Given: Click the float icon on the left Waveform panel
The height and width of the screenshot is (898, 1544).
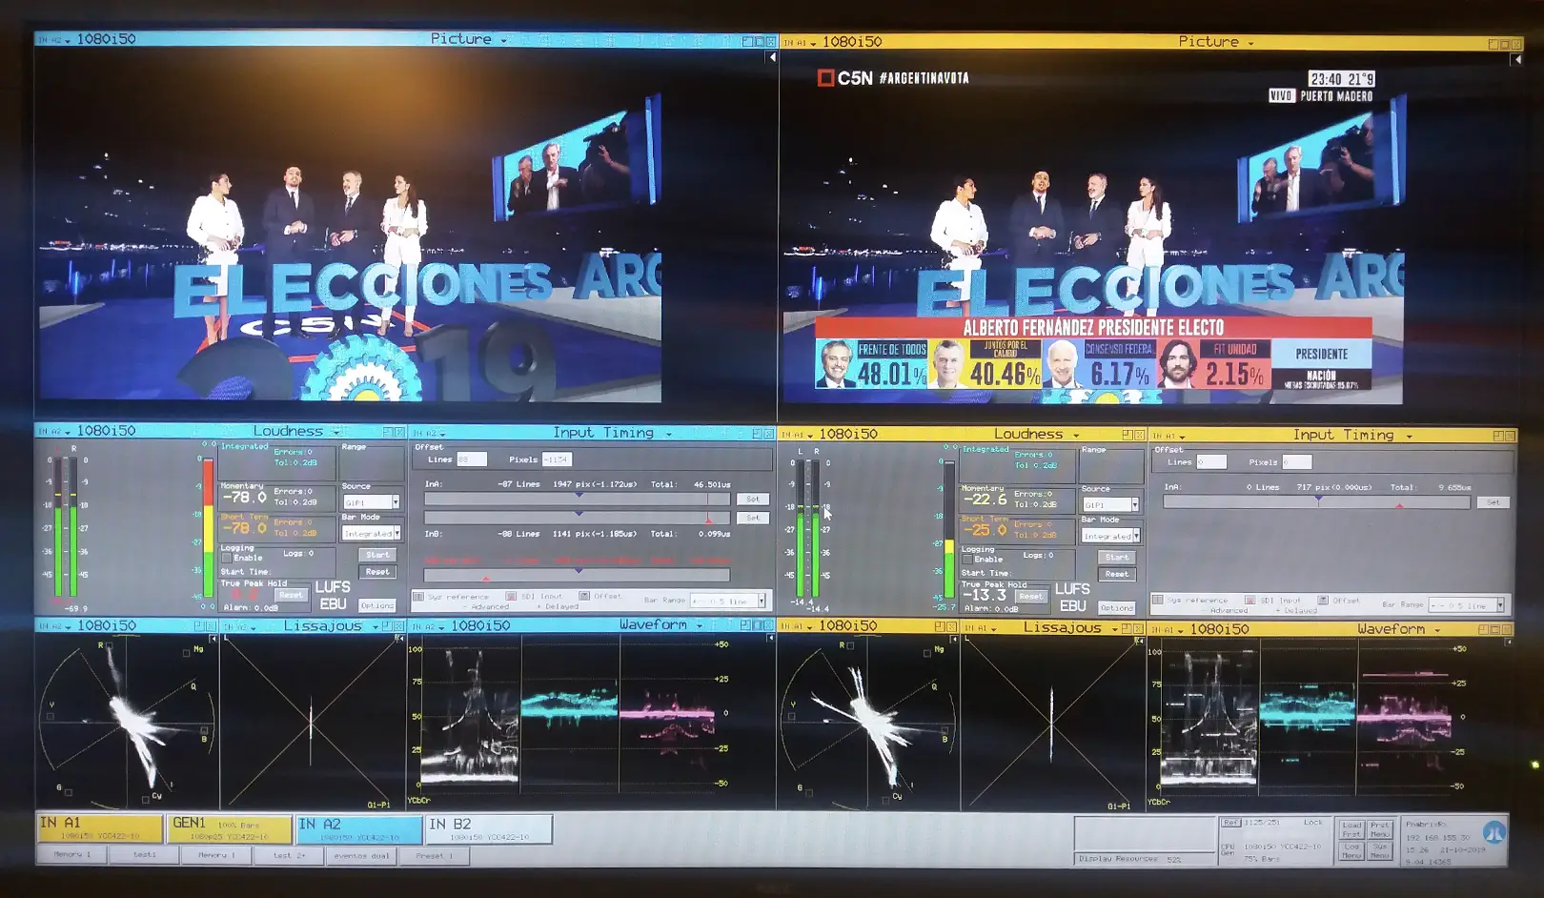Looking at the screenshot, I should click(x=745, y=625).
